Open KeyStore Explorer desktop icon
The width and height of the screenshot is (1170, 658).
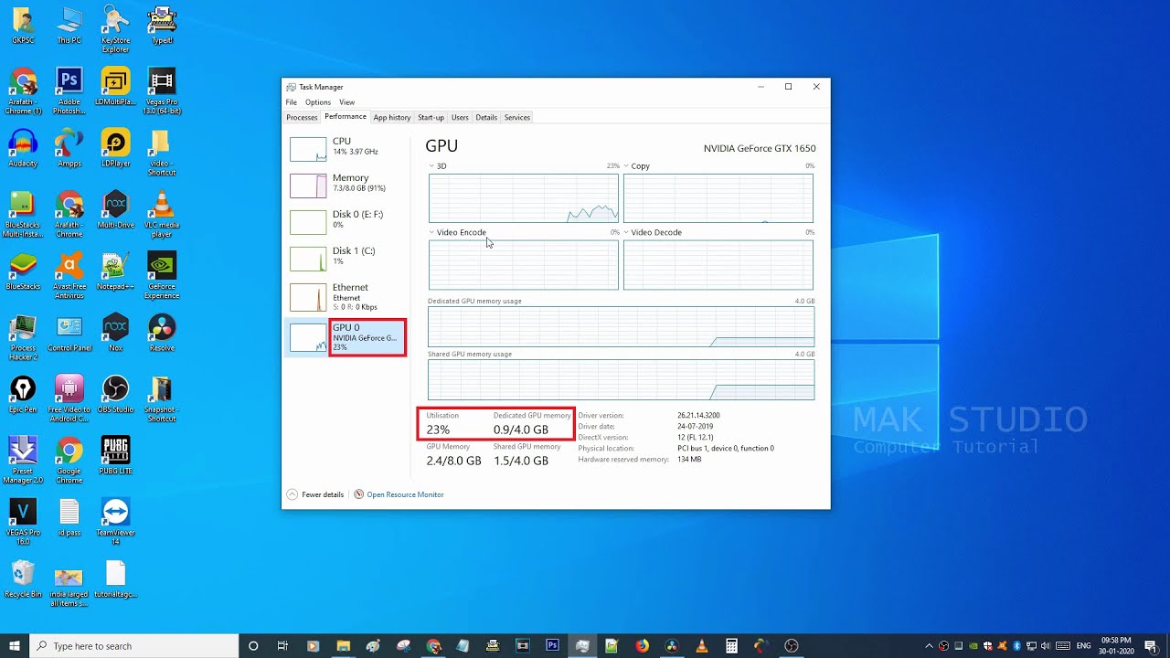point(115,30)
